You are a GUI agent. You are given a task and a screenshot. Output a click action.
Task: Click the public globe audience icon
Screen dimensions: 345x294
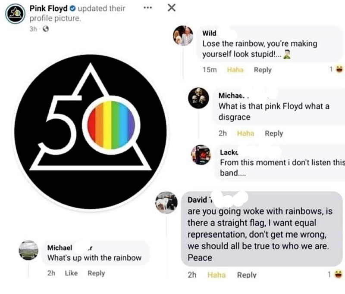click(x=44, y=29)
